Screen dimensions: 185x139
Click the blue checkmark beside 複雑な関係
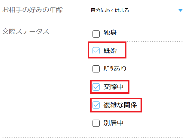(96, 105)
